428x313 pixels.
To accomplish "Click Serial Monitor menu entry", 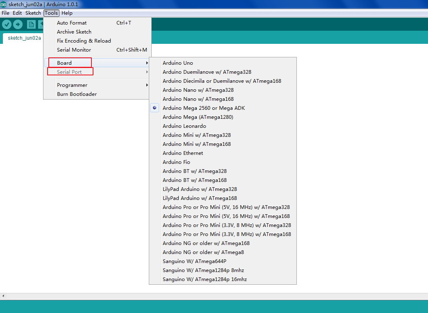I will click(x=74, y=50).
